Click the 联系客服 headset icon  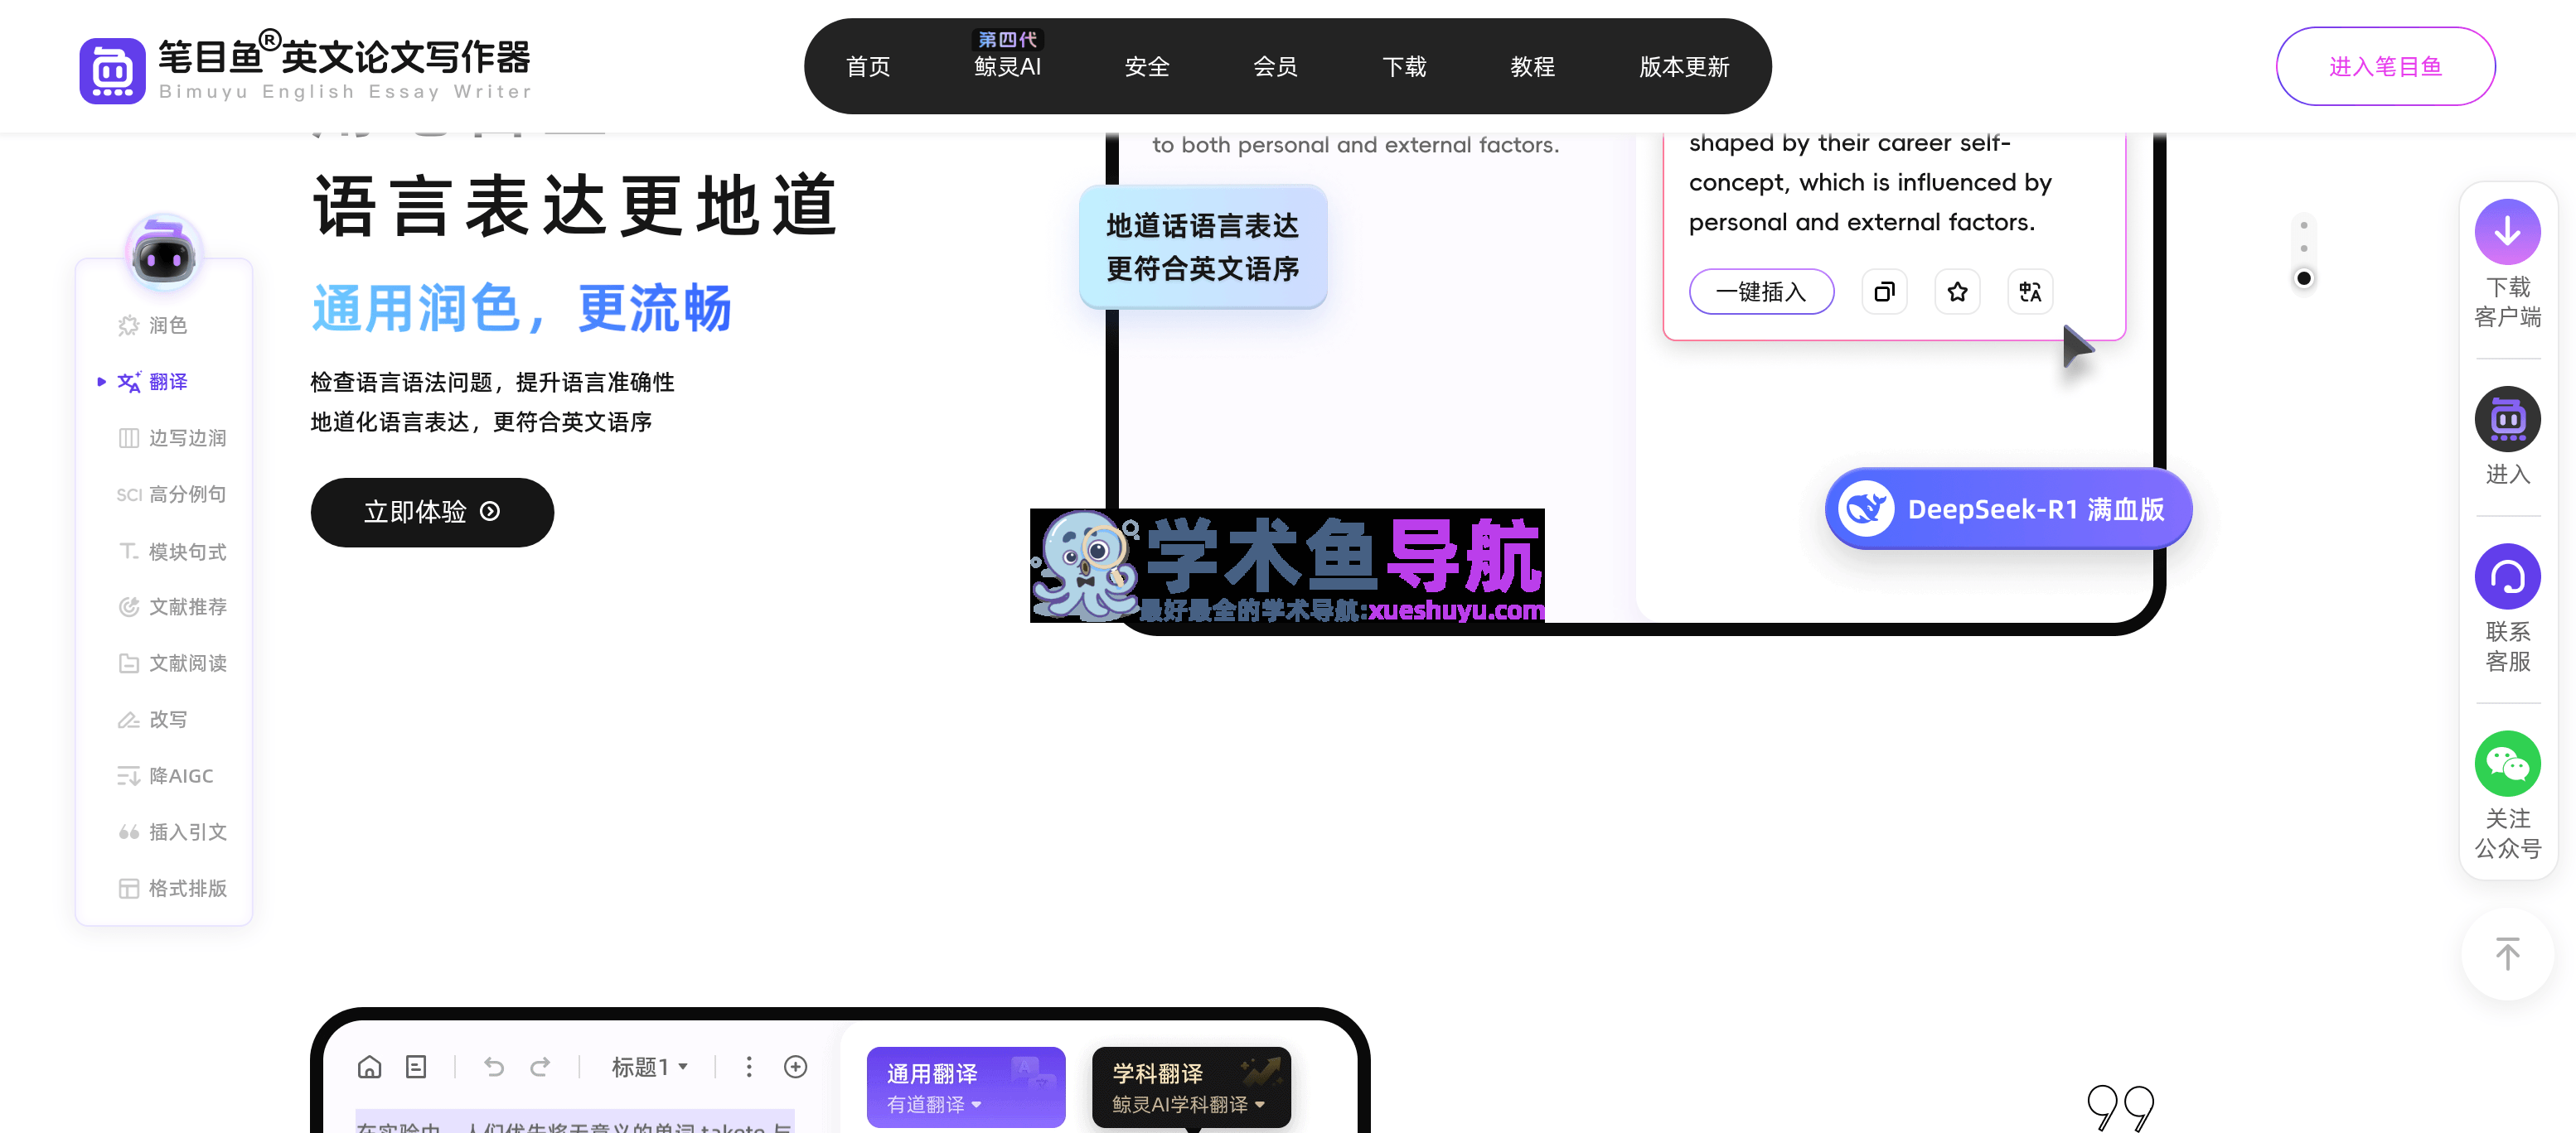click(2507, 576)
